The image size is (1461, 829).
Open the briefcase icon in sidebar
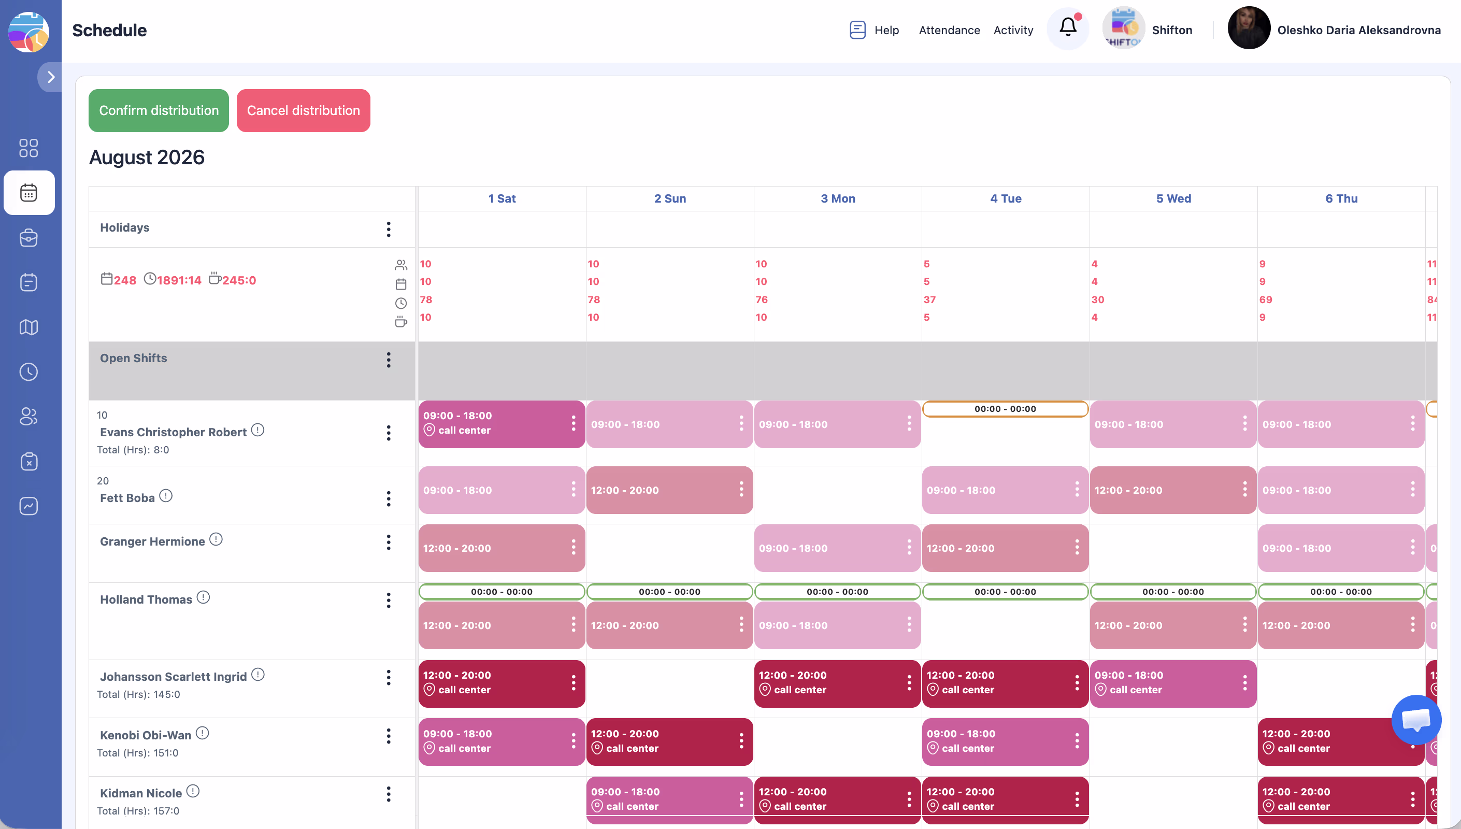click(28, 237)
